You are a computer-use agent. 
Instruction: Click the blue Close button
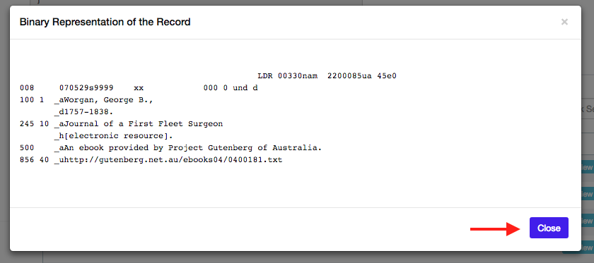pyautogui.click(x=549, y=228)
